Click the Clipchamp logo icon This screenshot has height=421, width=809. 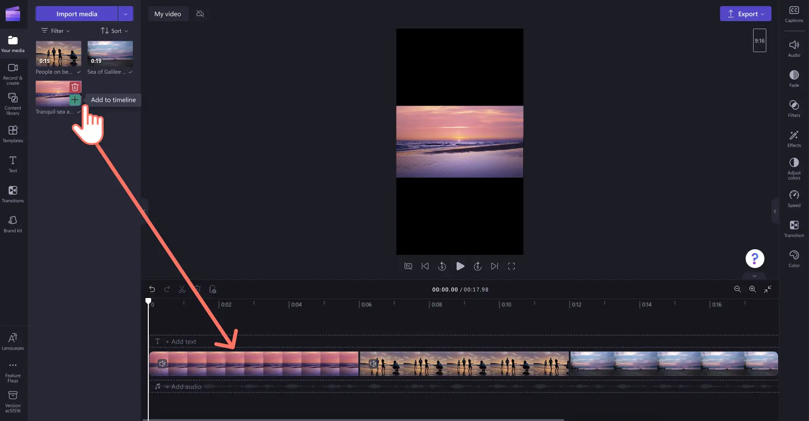pos(13,14)
